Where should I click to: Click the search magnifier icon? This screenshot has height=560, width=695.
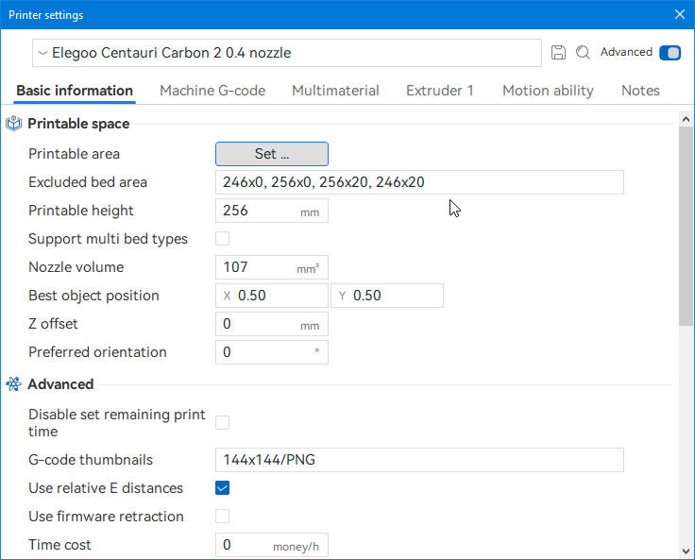point(583,53)
